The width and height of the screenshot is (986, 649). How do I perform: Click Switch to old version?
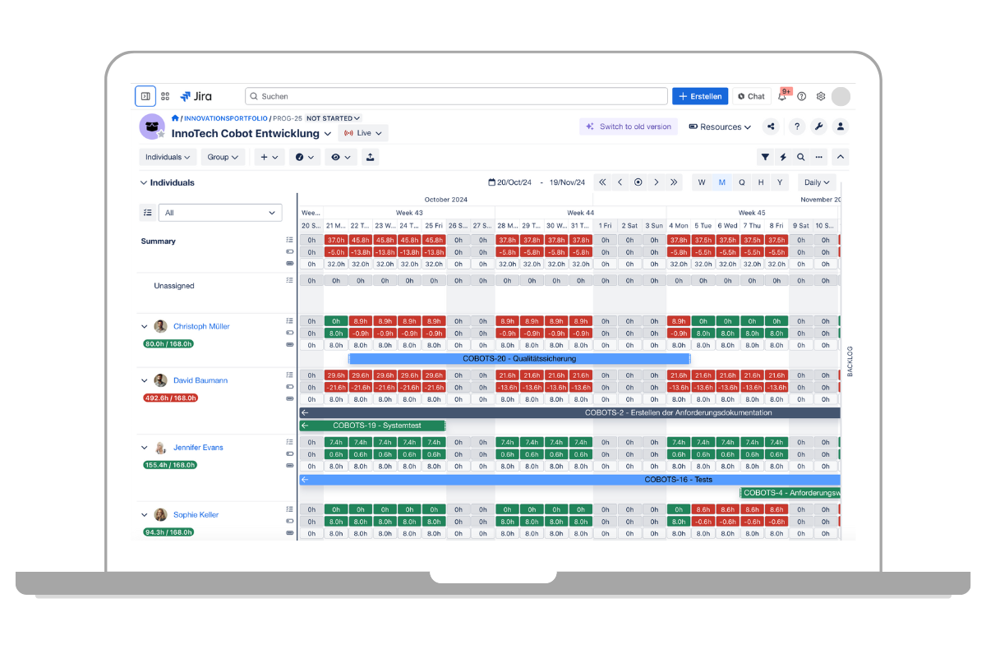click(x=629, y=127)
